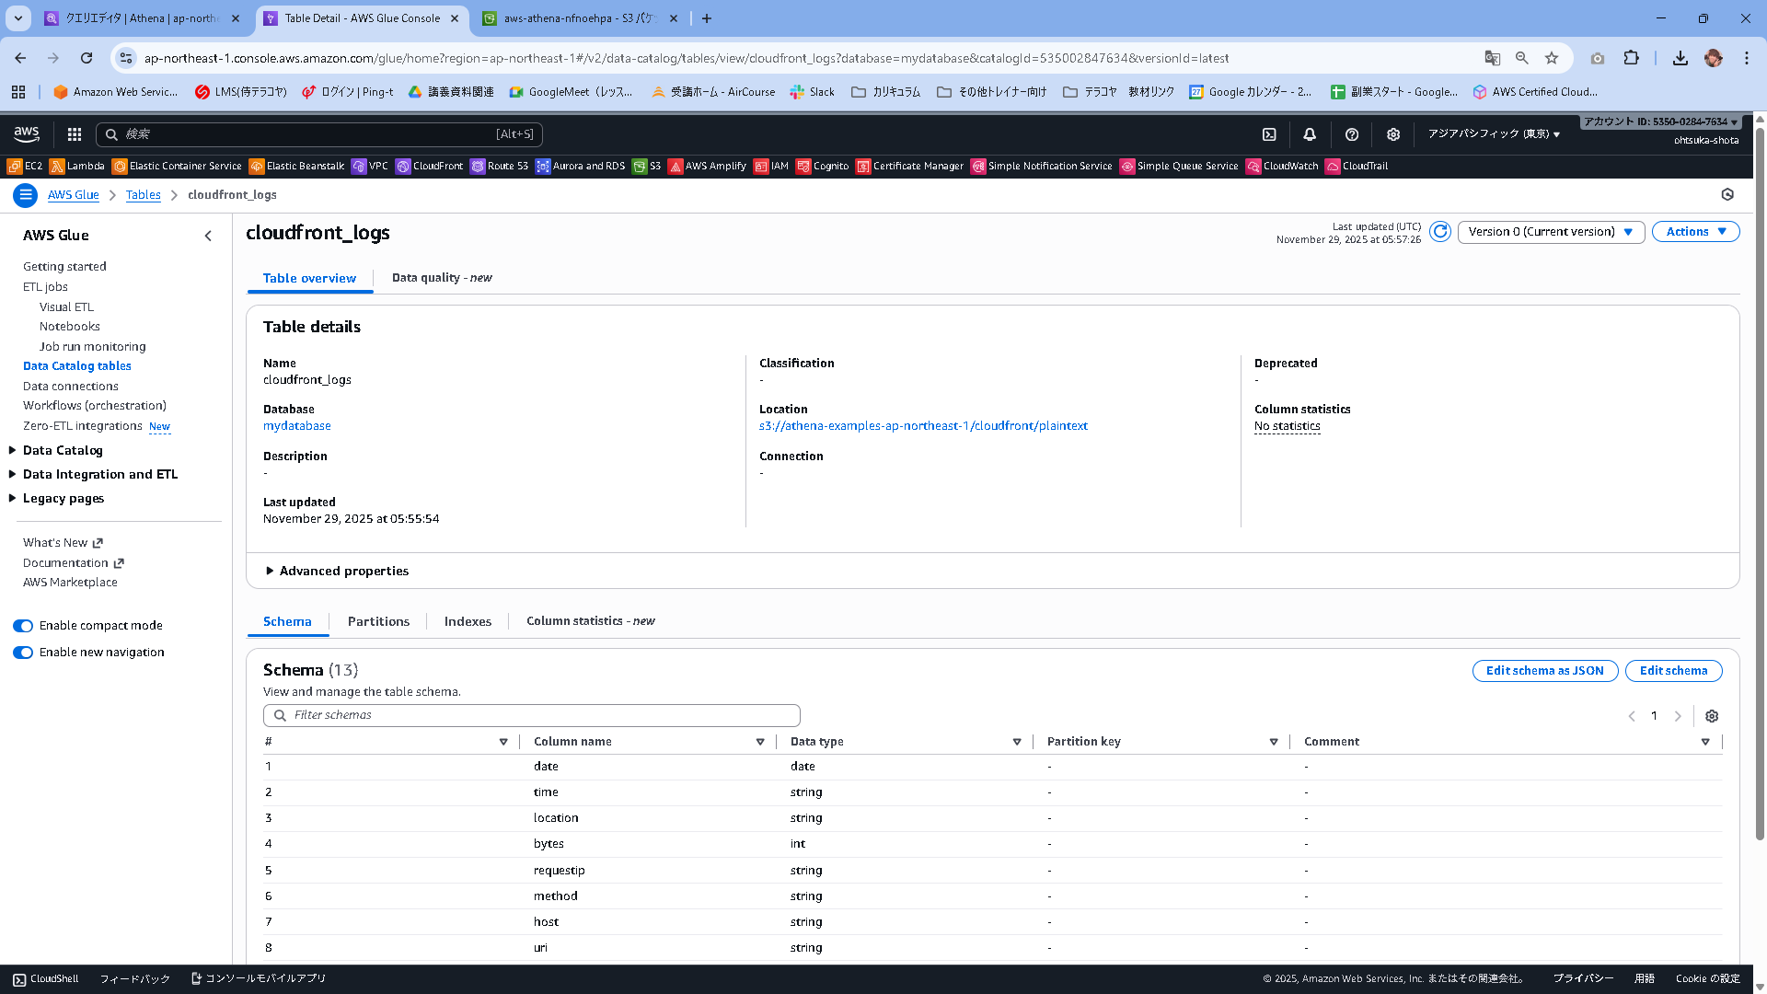Disable compact mode toggle
1767x994 pixels.
coord(23,626)
